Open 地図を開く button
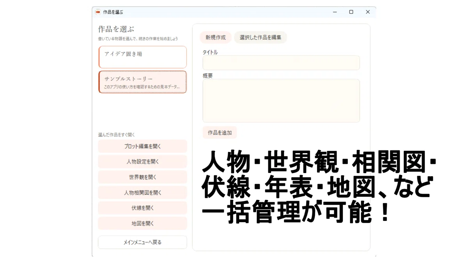The width and height of the screenshot is (468, 263). pos(143,224)
